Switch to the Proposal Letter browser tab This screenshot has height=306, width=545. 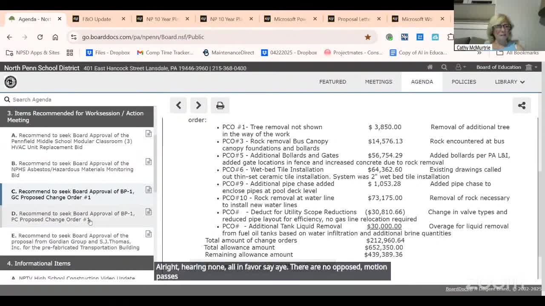tap(353, 19)
